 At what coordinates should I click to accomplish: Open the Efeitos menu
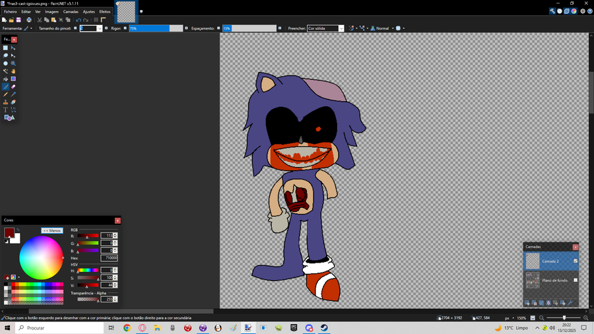click(105, 12)
